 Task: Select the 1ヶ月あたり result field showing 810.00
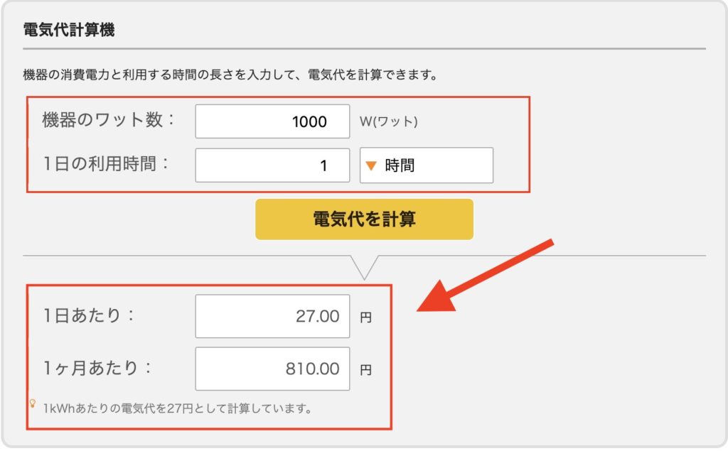click(x=272, y=369)
